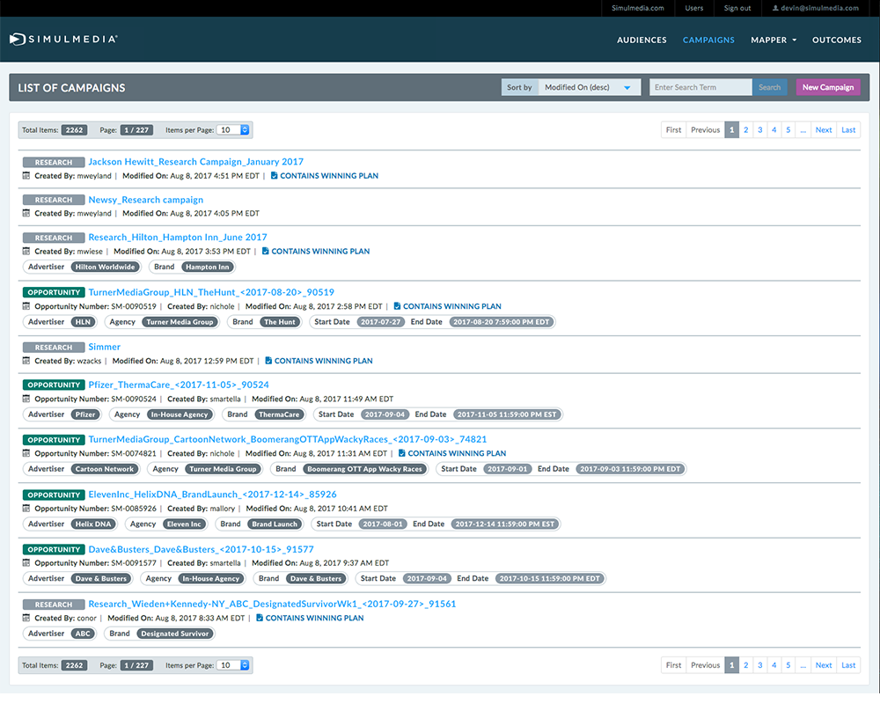The image size is (880, 711).
Task: Open the ElevenInc_HelixDNA_BrandLaunch campaign link
Action: [x=212, y=495]
